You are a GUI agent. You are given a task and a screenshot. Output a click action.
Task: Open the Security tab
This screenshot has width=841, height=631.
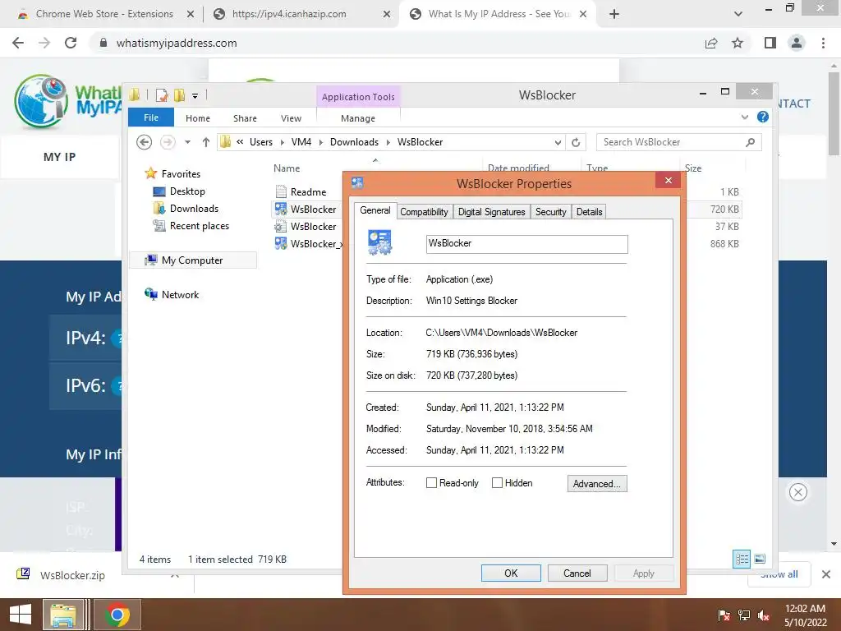(551, 212)
